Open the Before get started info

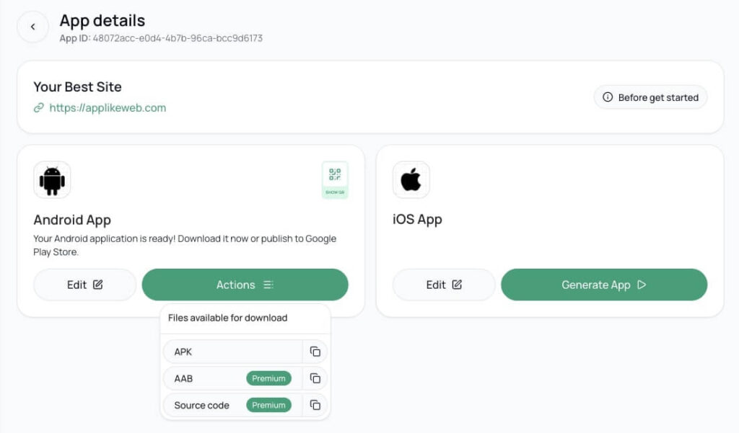650,97
